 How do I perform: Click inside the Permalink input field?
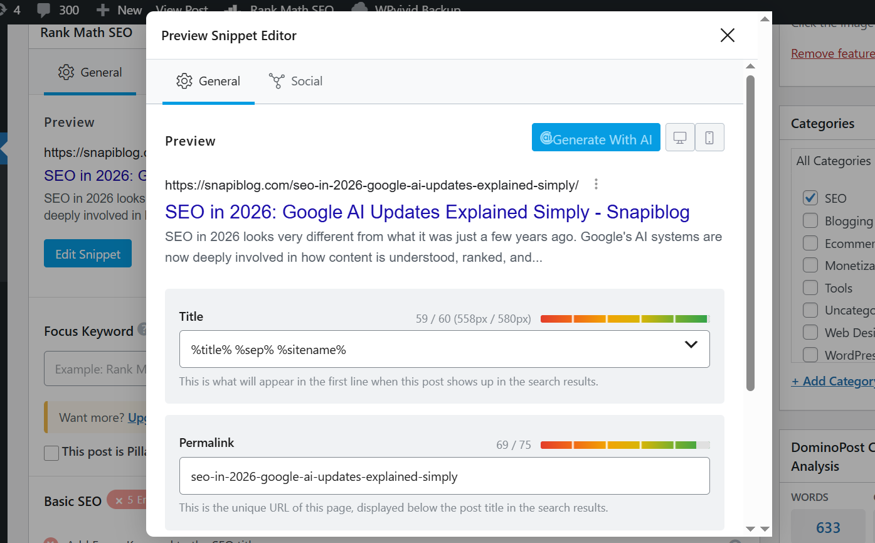445,475
